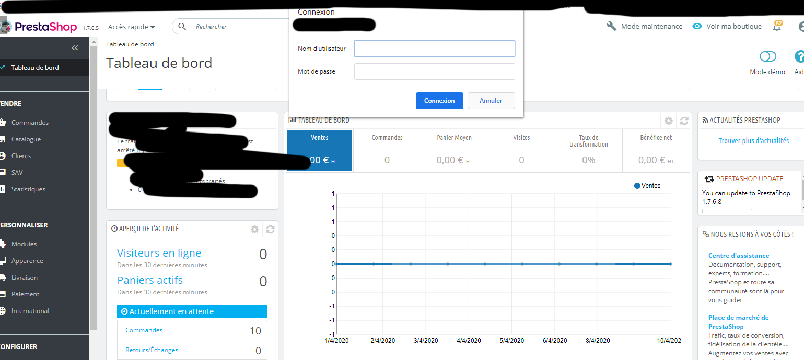Open Place de marché de PrestaShop link
The width and height of the screenshot is (804, 360).
pos(739,322)
